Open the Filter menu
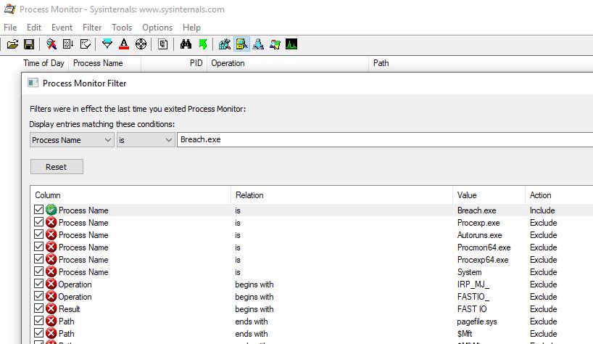 click(92, 28)
